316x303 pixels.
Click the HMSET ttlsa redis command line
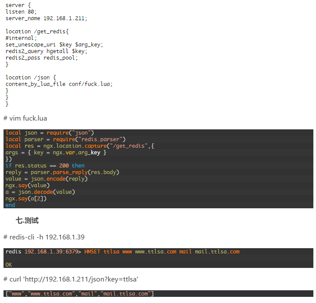click(122, 252)
